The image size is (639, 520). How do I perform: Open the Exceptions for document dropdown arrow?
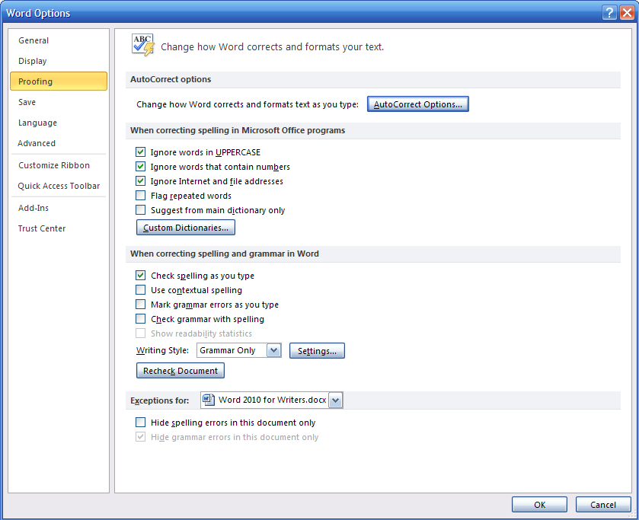(335, 400)
